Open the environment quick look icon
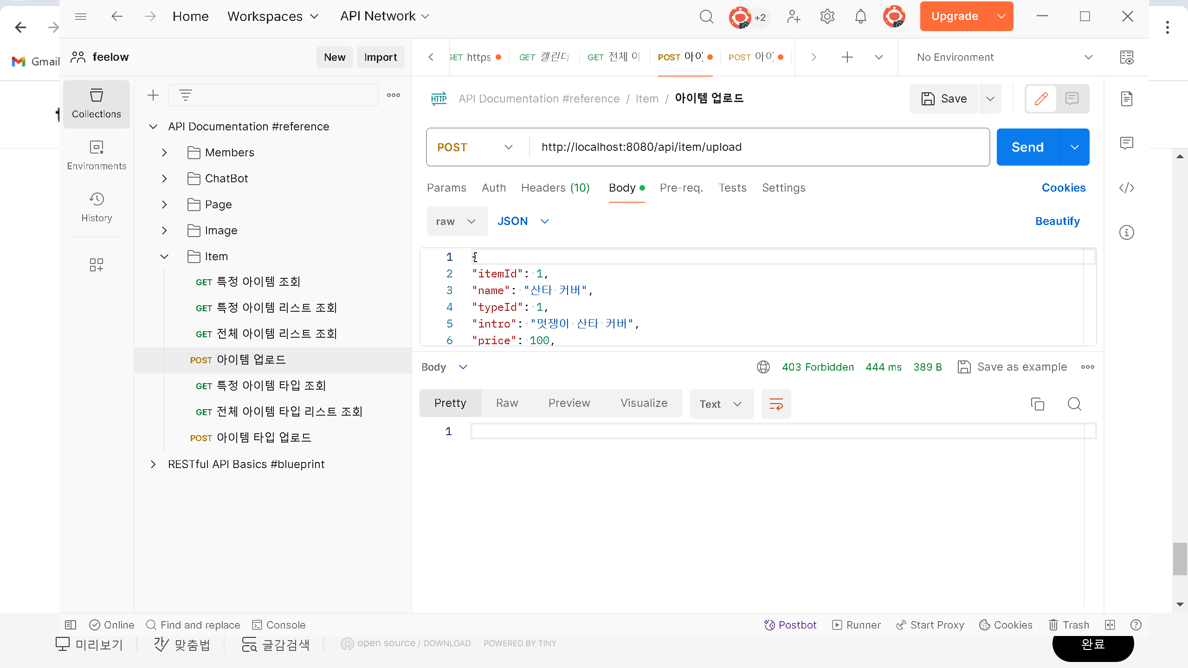 [x=1126, y=57]
